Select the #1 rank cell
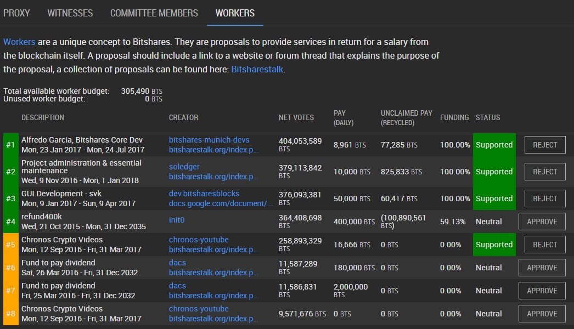This screenshot has width=574, height=329. pyautogui.click(x=10, y=145)
